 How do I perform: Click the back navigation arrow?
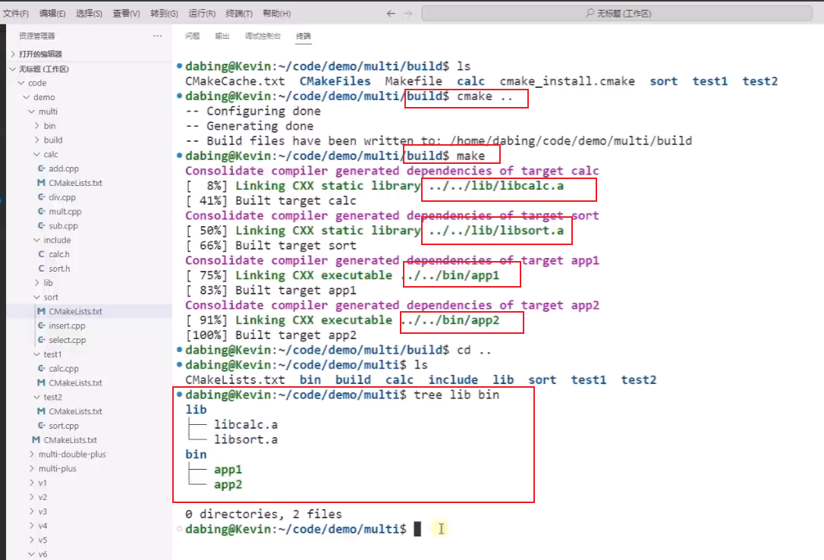click(x=390, y=13)
